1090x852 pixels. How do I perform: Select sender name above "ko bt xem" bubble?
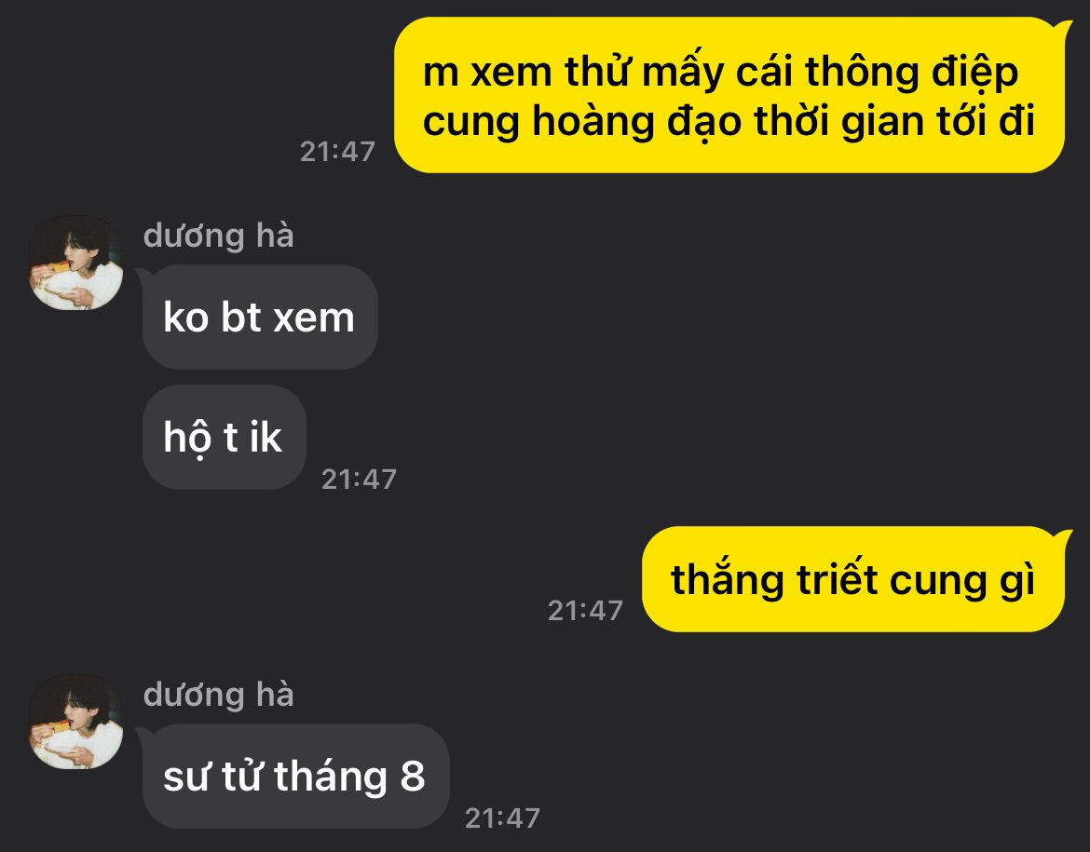[x=218, y=236]
